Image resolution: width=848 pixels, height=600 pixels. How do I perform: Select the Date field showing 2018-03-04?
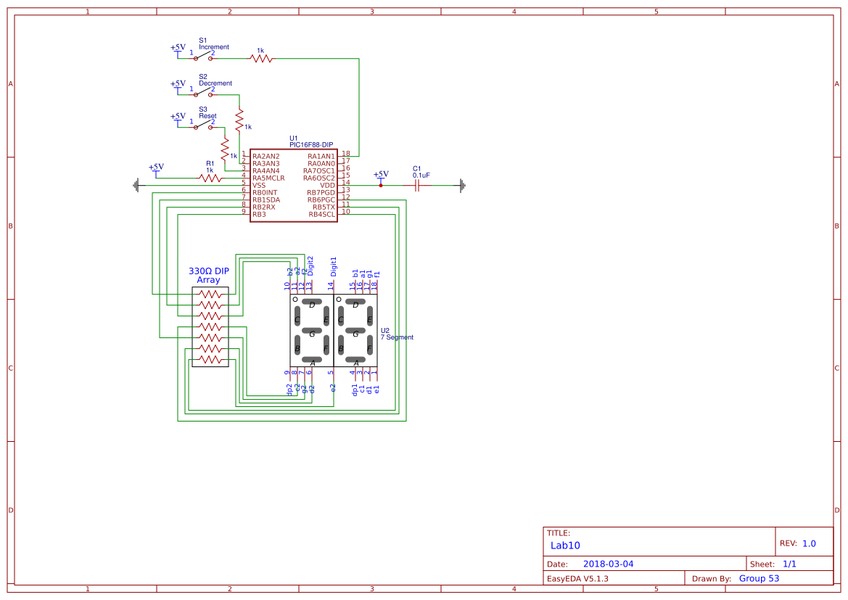[x=609, y=563]
